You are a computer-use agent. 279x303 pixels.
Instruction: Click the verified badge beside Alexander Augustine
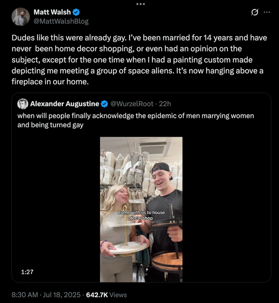pos(104,104)
